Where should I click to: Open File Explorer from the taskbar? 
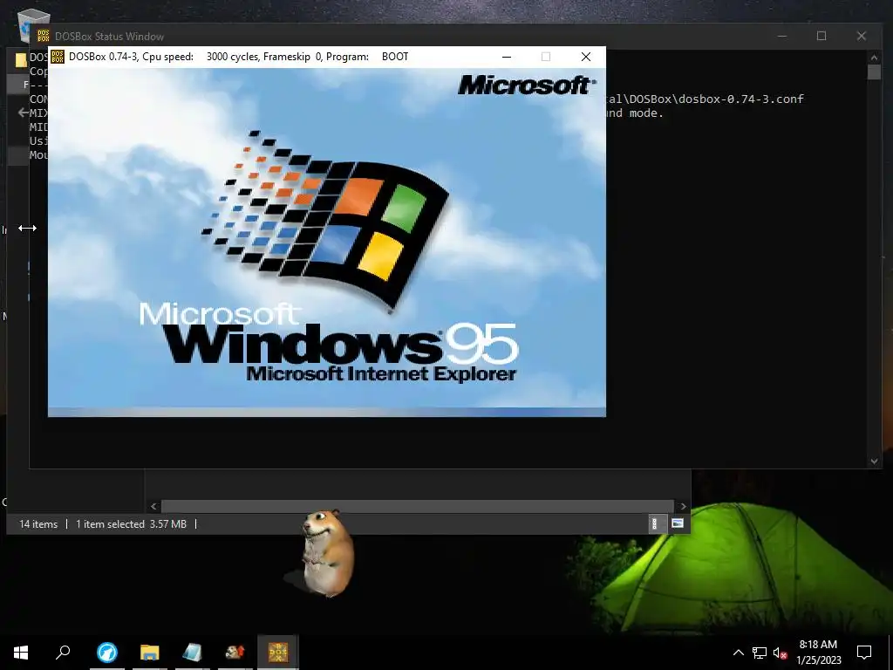(x=150, y=653)
